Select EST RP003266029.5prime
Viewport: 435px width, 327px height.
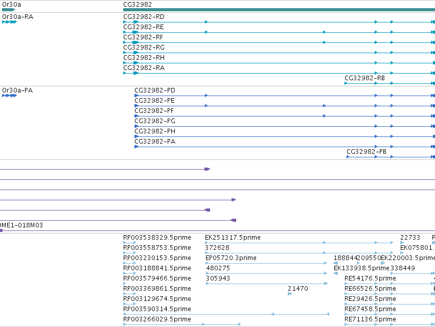click(157, 320)
